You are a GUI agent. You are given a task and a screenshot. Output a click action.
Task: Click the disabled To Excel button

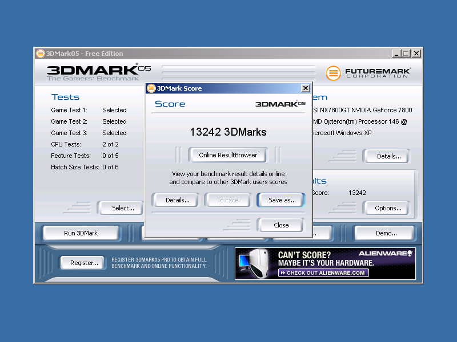click(x=228, y=200)
